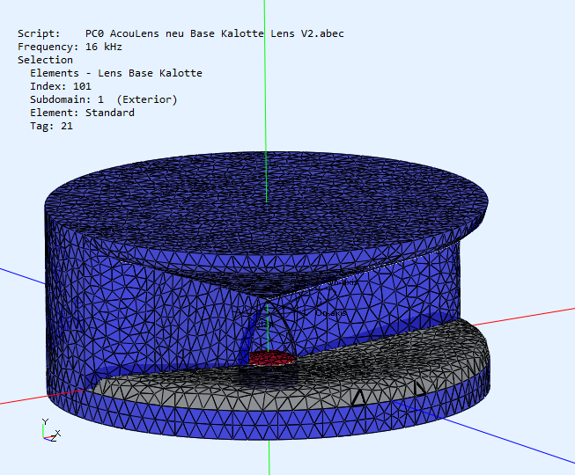The width and height of the screenshot is (575, 475).
Task: Click the 'Selection' heading text
Action: (45, 60)
